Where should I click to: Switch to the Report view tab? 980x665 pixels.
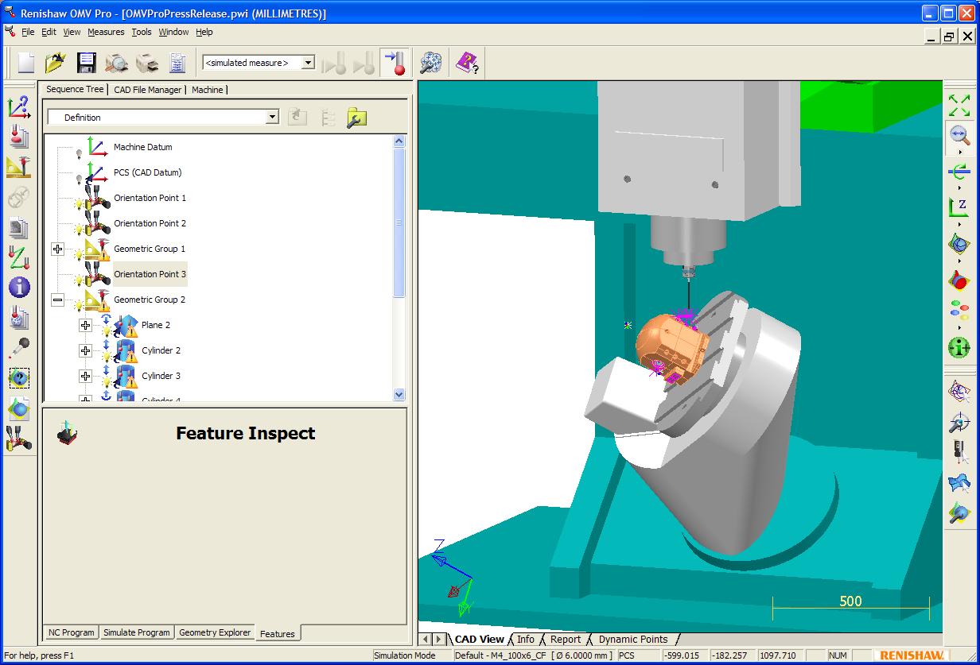click(566, 639)
